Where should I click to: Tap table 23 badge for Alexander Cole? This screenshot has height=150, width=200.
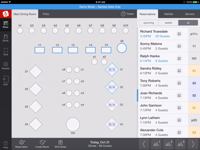pos(194,132)
